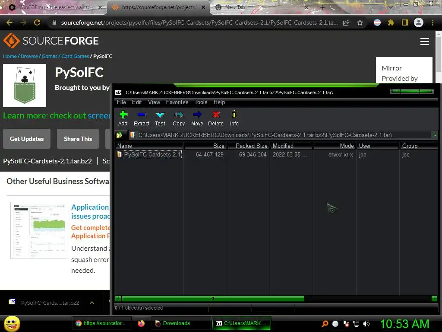Click Chrome back arrow button
Viewport: 442px width, 332px height.
[x=9, y=22]
